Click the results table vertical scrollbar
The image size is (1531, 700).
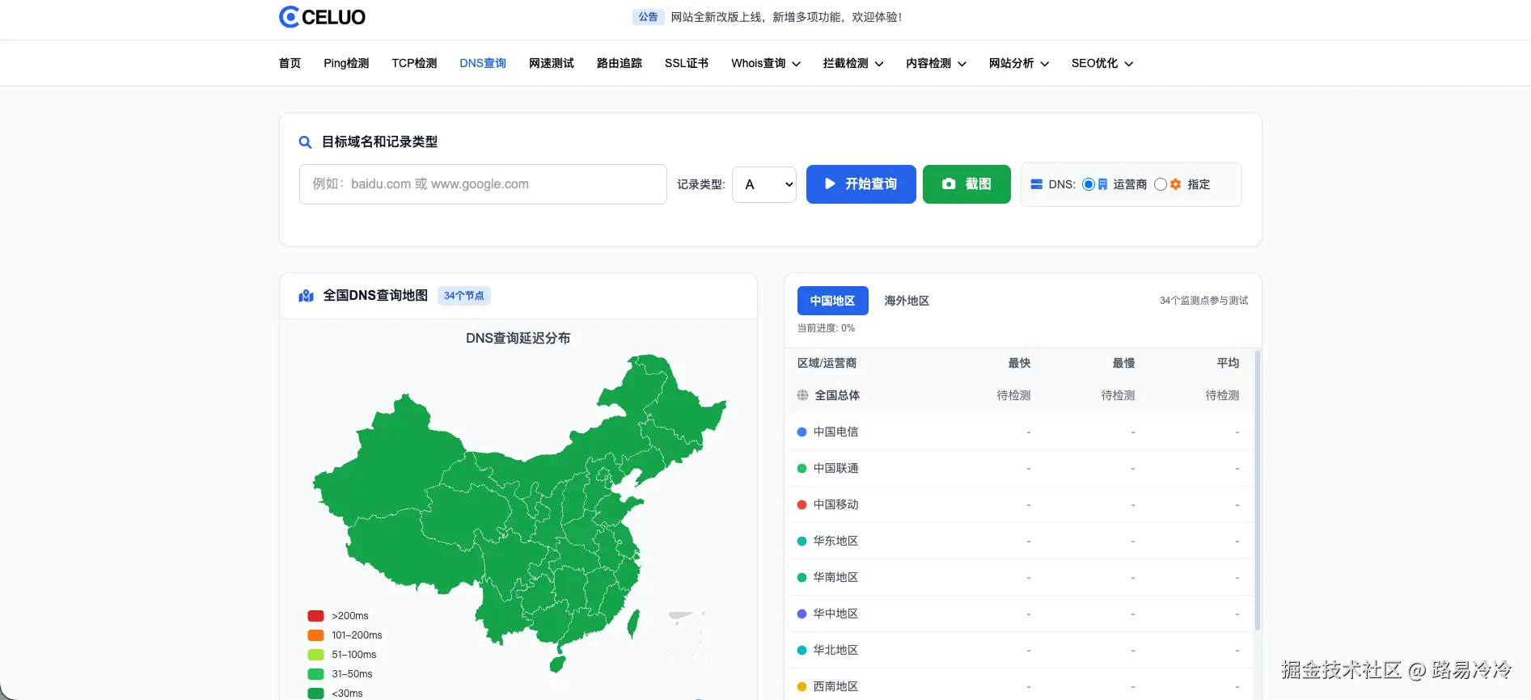click(x=1257, y=490)
